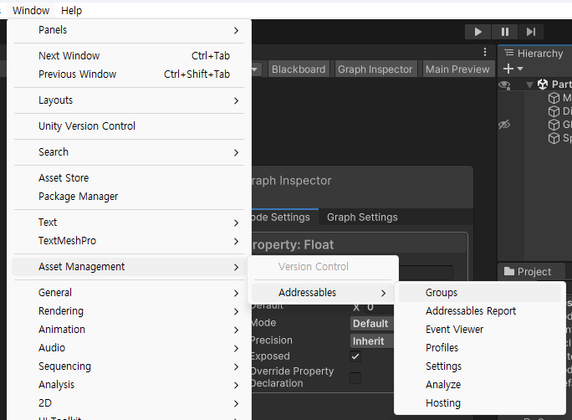Open the create dropdown arrow next to plus
This screenshot has width=572, height=420.
(x=520, y=69)
